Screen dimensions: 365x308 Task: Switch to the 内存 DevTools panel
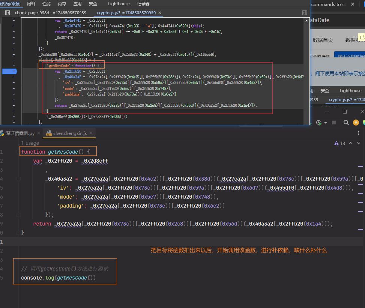pyautogui.click(x=62, y=4)
